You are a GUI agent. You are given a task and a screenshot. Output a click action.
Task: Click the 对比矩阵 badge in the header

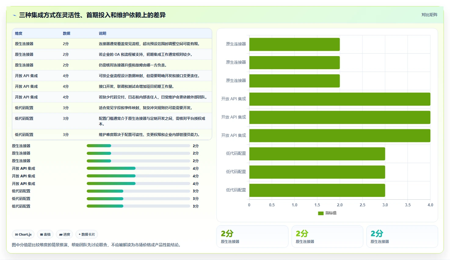coord(429,15)
